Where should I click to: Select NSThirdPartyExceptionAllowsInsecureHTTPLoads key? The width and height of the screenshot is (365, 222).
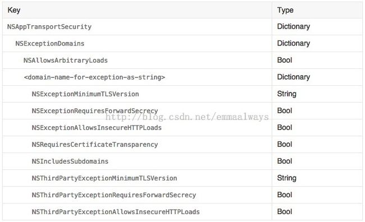tap(116, 212)
